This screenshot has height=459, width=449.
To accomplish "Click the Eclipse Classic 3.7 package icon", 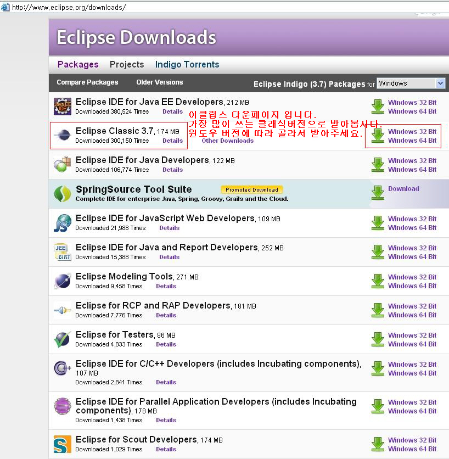I will [63, 135].
